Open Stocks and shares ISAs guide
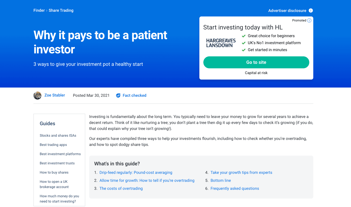Viewport: 351px width, 207px height. pyautogui.click(x=58, y=135)
